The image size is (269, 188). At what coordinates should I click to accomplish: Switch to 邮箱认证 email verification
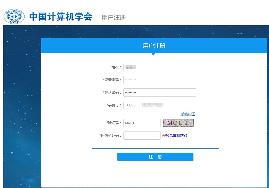pyautogui.click(x=188, y=114)
